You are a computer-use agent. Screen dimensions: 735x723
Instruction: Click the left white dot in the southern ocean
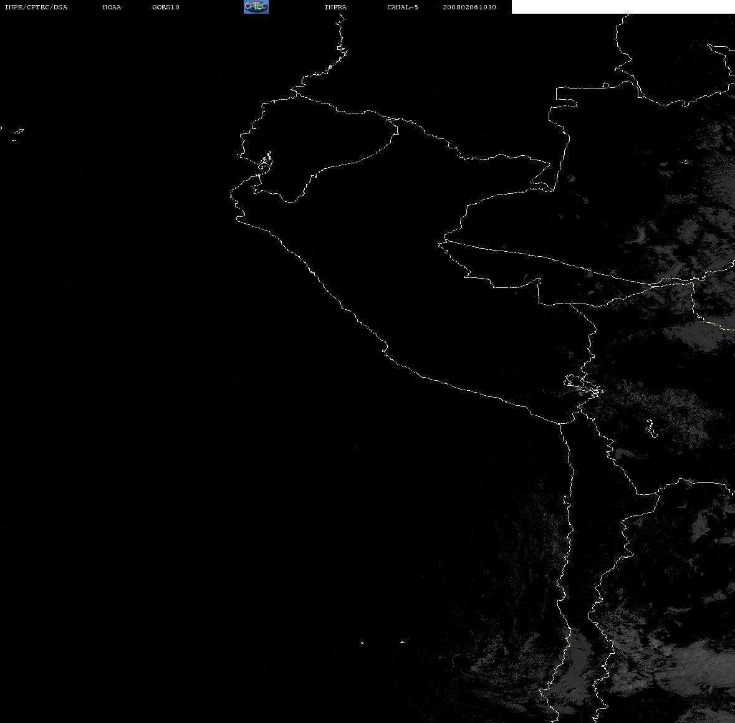pos(362,643)
